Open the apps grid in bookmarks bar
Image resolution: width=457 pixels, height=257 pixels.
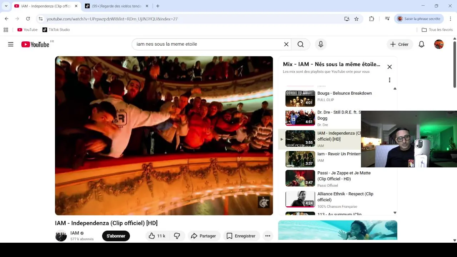click(6, 30)
